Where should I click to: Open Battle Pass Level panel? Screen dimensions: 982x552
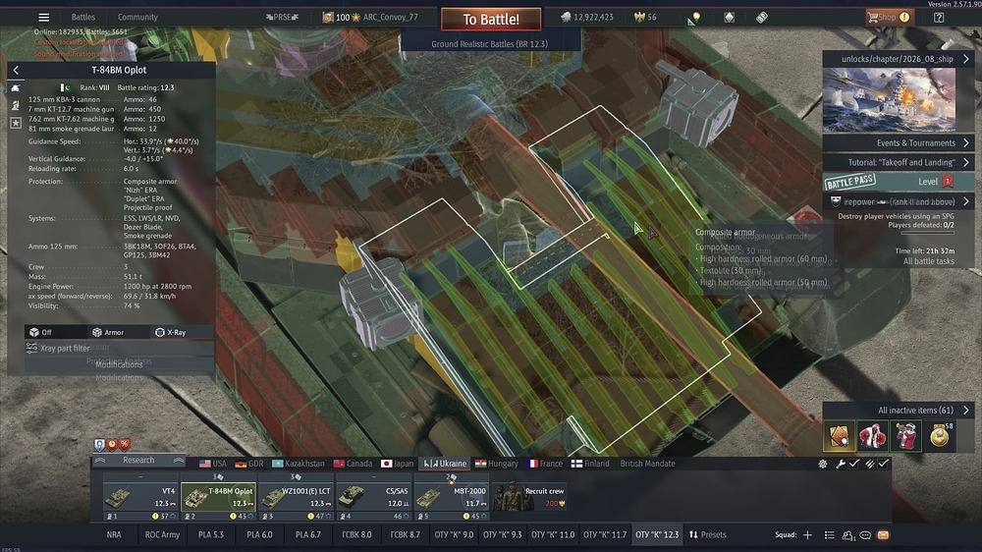click(x=899, y=182)
